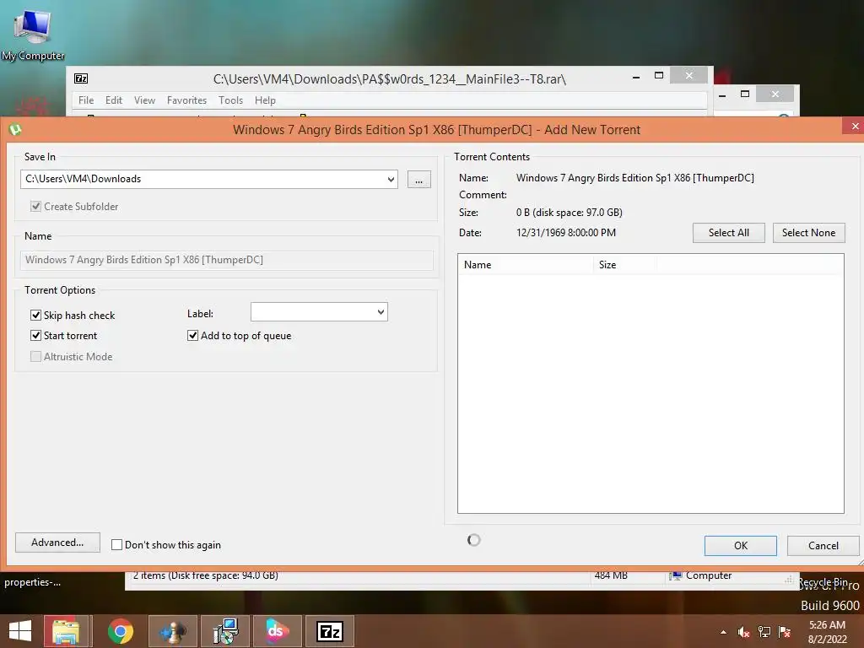Open the chess piece app on taskbar
The image size is (864, 648).
[172, 631]
